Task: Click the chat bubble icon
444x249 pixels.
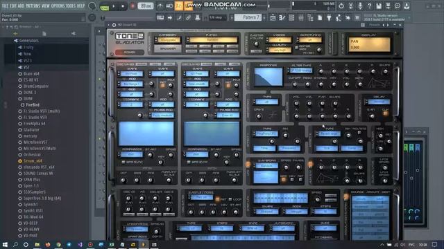Action: pyautogui.click(x=398, y=6)
